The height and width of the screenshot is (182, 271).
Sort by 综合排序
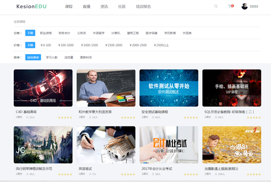(33, 57)
